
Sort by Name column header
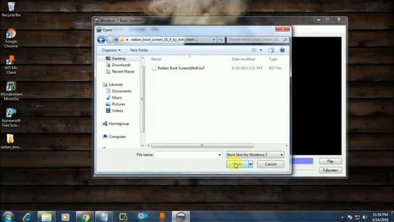point(156,59)
